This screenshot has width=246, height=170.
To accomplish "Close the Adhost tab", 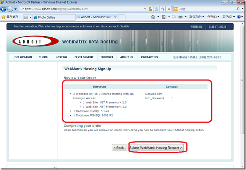I will [115, 17].
